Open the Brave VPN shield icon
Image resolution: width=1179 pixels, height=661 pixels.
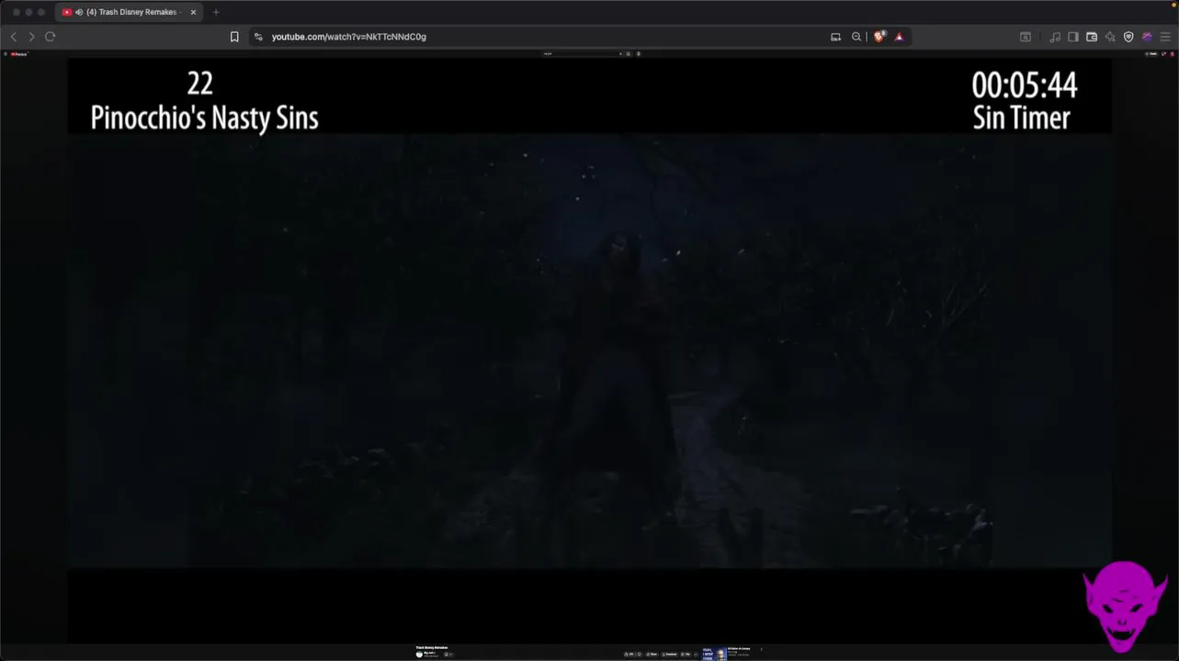pos(1128,37)
